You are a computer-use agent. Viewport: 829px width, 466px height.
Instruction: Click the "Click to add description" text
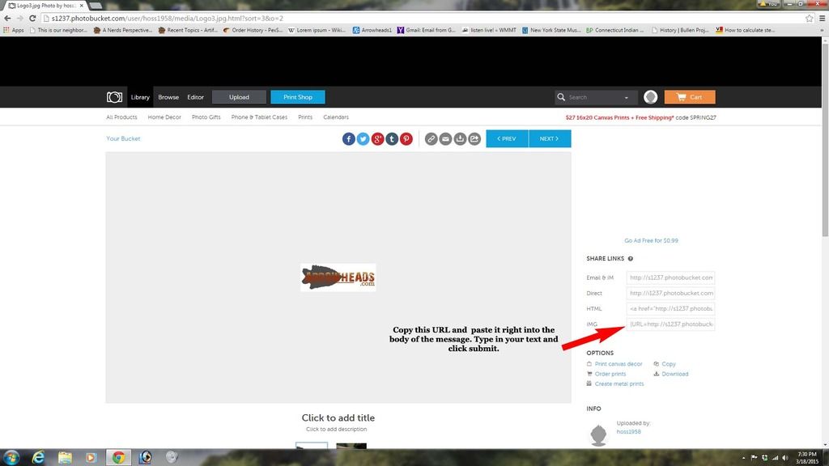(x=336, y=430)
